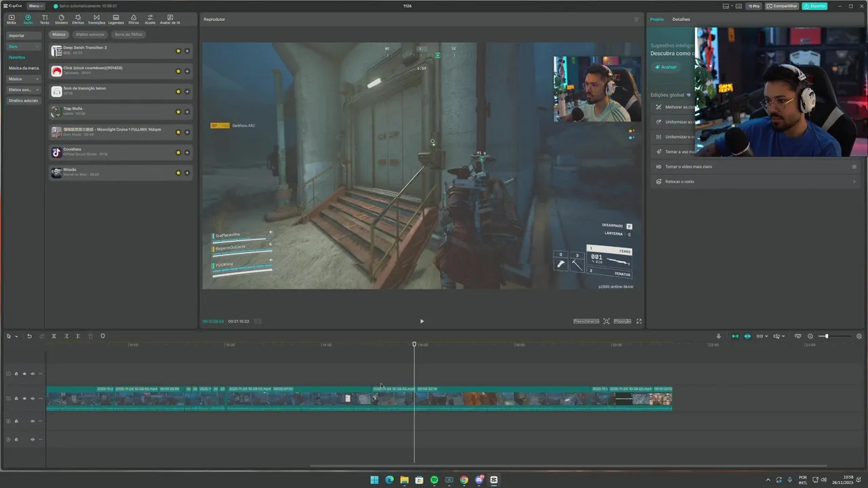Click the shield marker tool in timeline toolbar
The height and width of the screenshot is (488, 868).
[x=102, y=336]
